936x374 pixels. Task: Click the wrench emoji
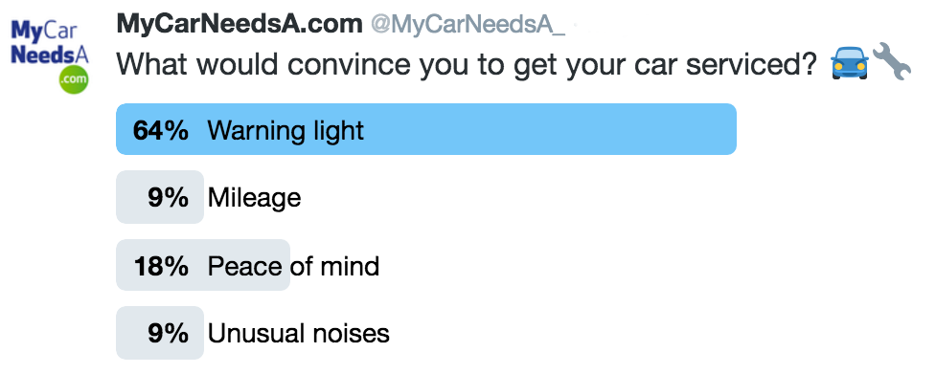pos(892,61)
